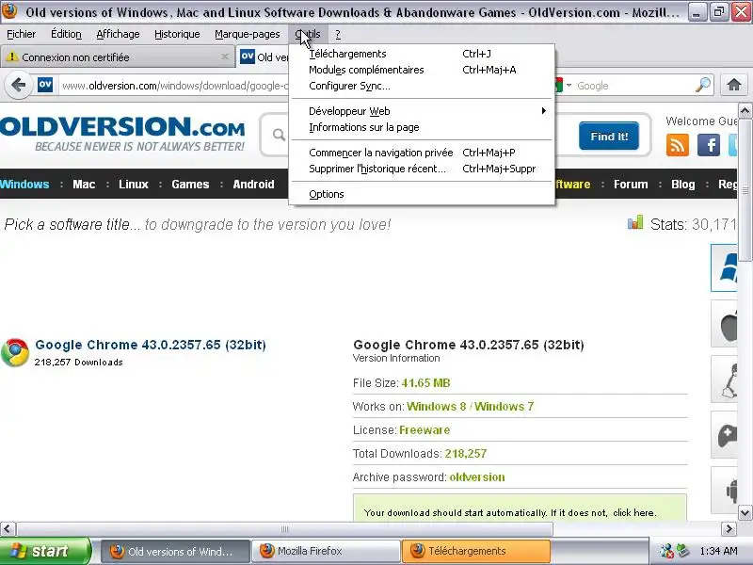The image size is (753, 565).
Task: Close the Connexion non certifiée tab
Action: pos(225,56)
